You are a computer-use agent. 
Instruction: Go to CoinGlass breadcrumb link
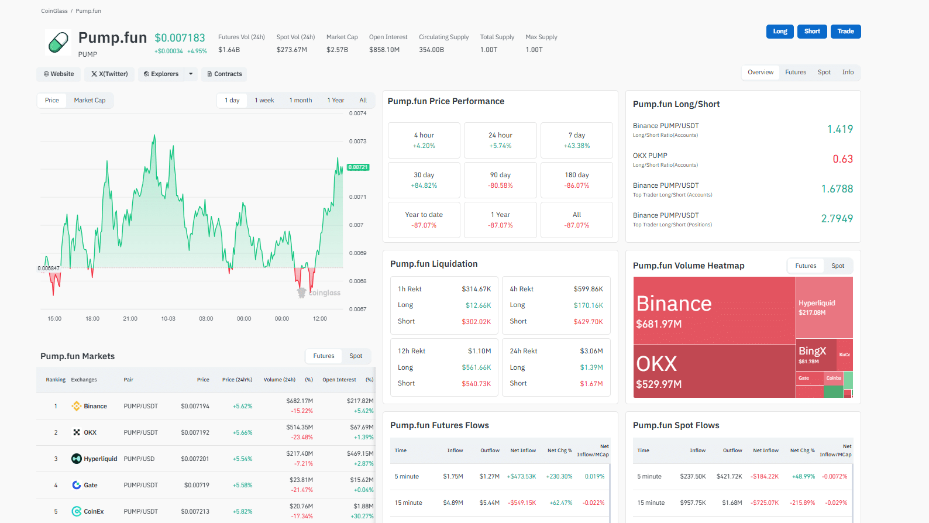tap(54, 11)
